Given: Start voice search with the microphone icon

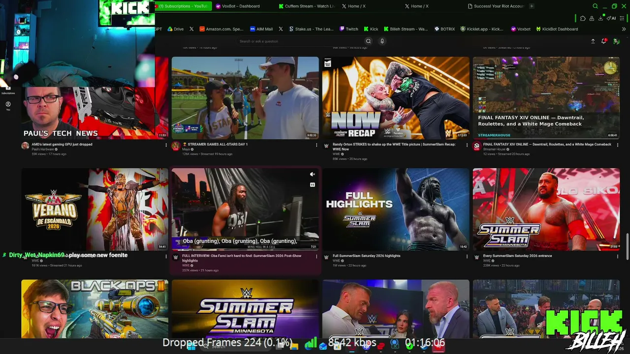Looking at the screenshot, I should [382, 41].
